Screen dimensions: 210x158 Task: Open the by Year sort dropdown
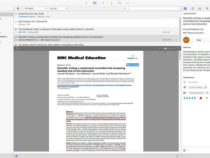[58, 8]
